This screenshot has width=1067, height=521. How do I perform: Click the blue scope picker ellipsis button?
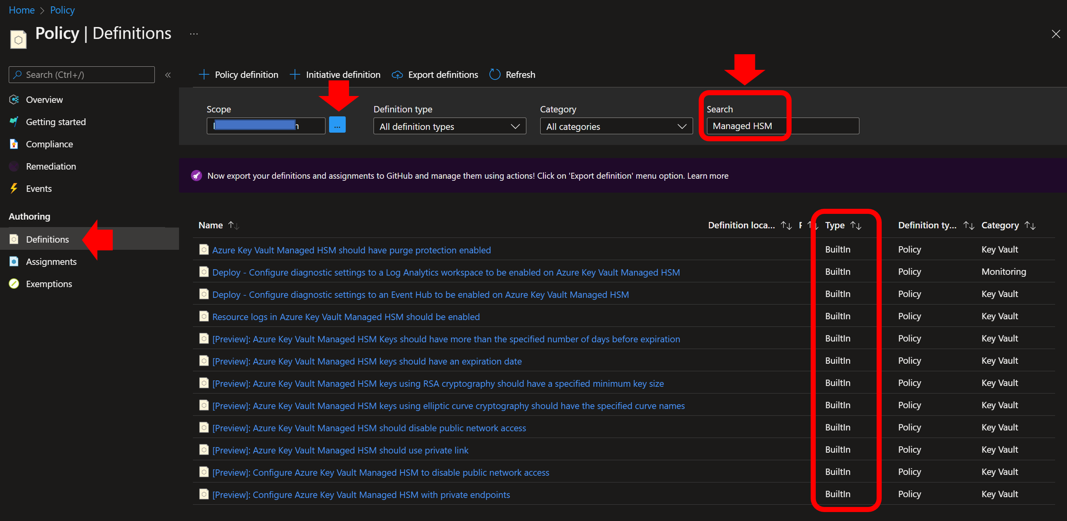click(x=337, y=125)
